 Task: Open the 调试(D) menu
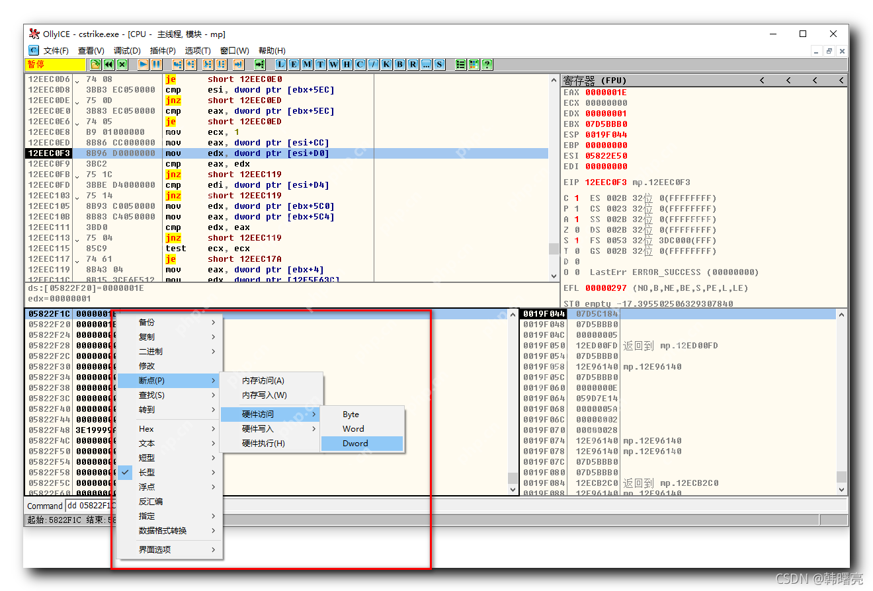[x=127, y=50]
